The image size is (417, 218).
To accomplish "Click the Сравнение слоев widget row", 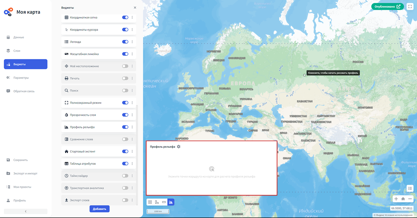I will [99, 139].
